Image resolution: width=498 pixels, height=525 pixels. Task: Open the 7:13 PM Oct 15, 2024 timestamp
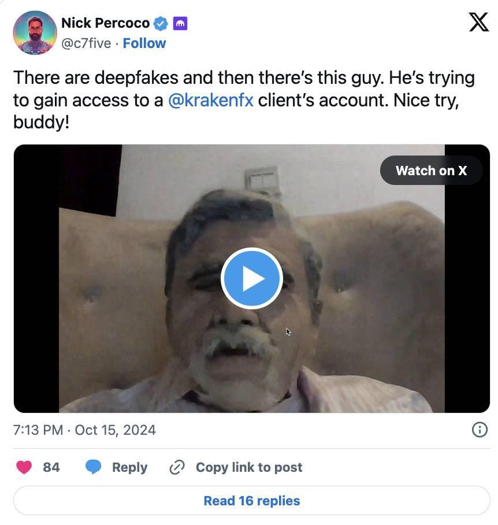[84, 430]
